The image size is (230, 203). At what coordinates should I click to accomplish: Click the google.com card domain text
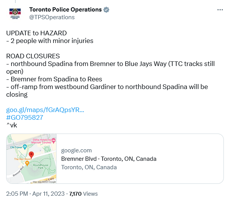pos(76,150)
